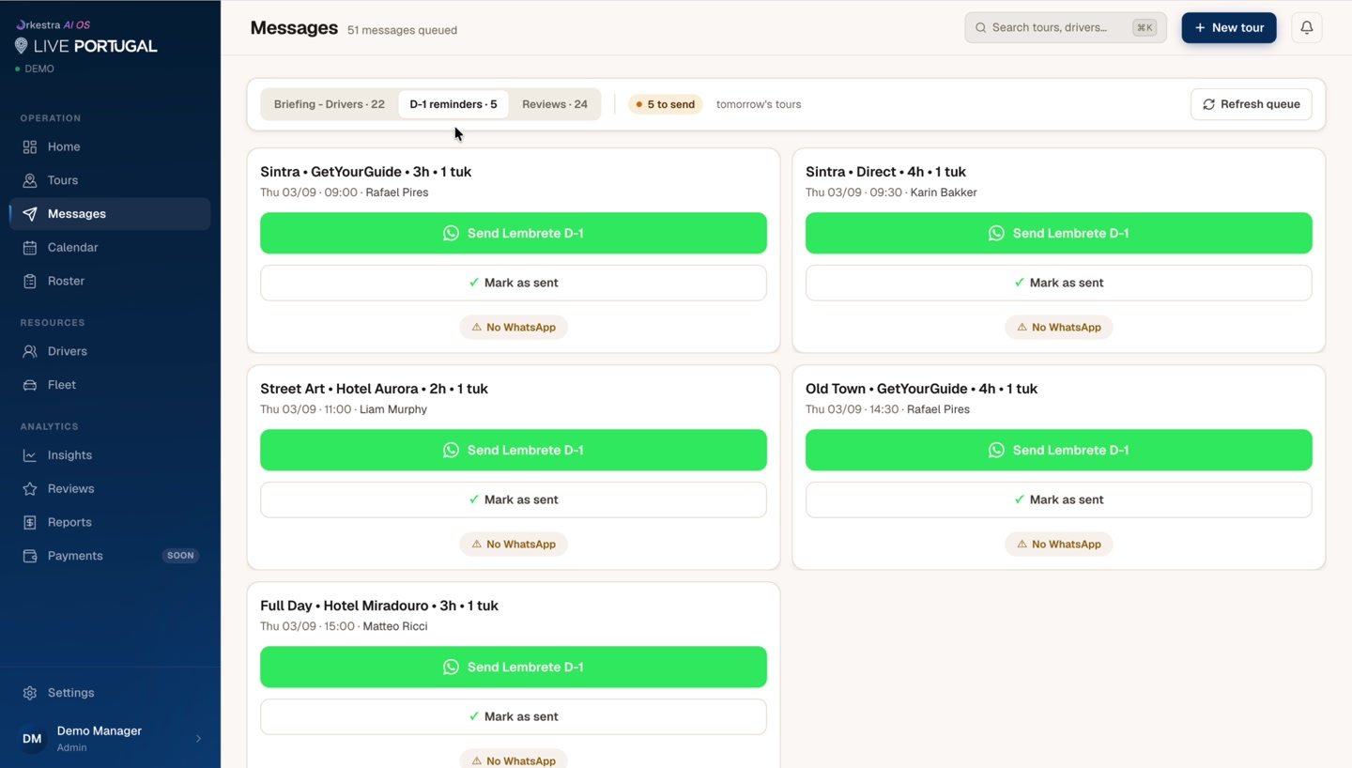
Task: Click the Tours person-pin icon in sidebar
Action: [x=30, y=180]
